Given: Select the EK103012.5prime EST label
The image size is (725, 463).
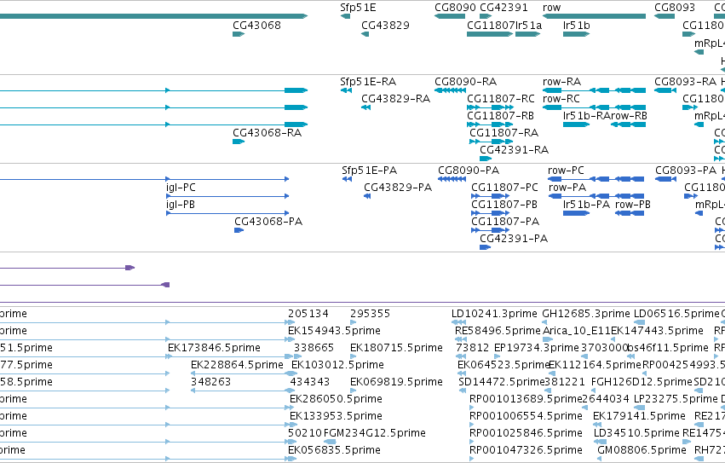Looking at the screenshot, I should point(337,366).
